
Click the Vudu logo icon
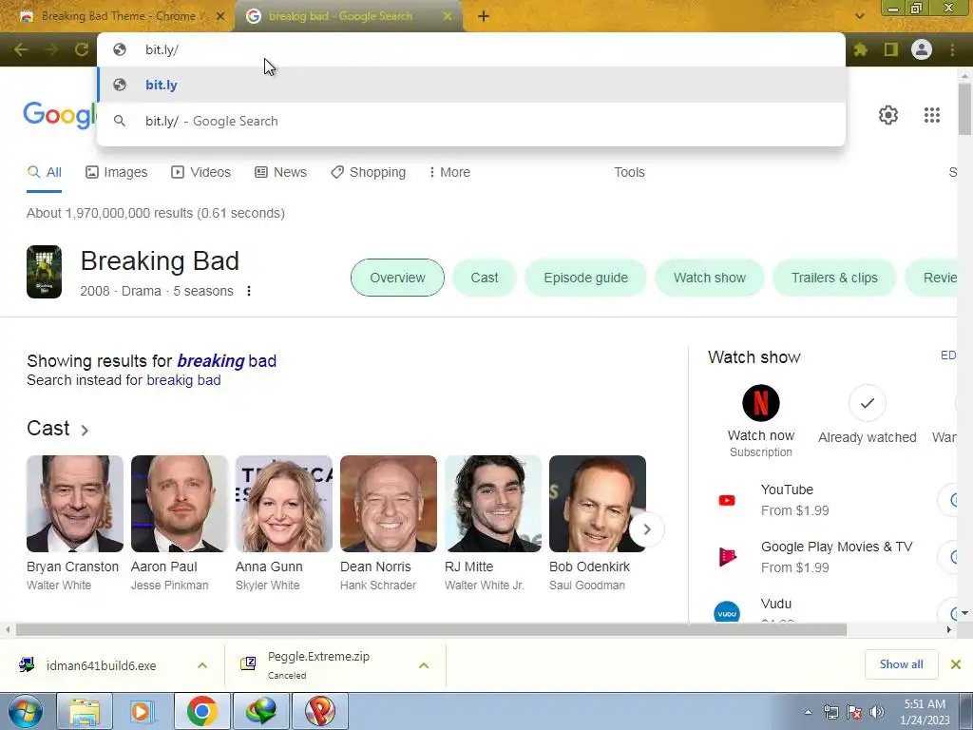click(x=727, y=613)
